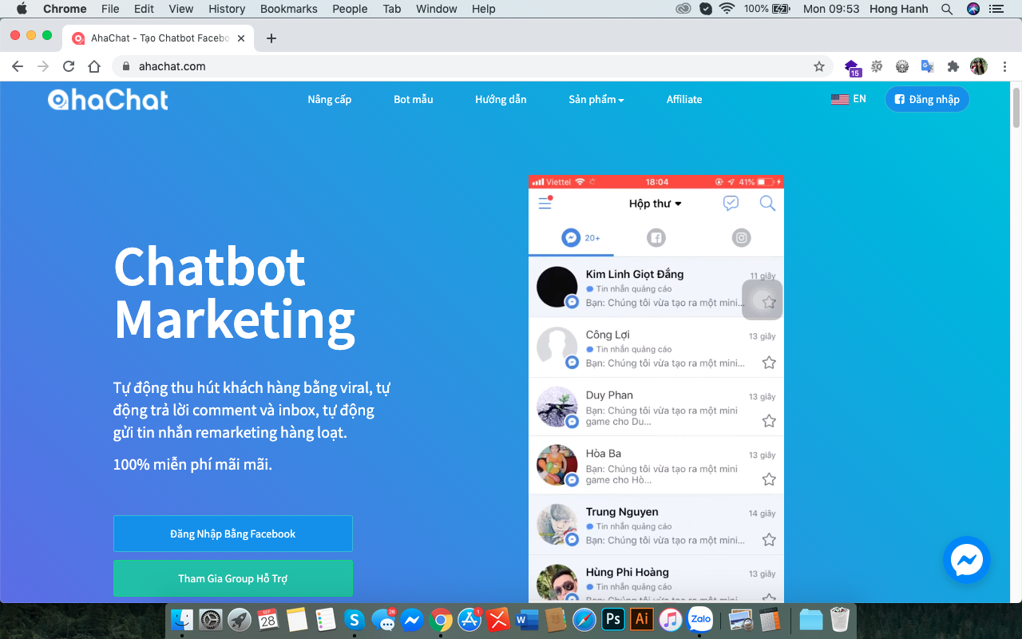Open the purple extension with badge 15

(852, 67)
